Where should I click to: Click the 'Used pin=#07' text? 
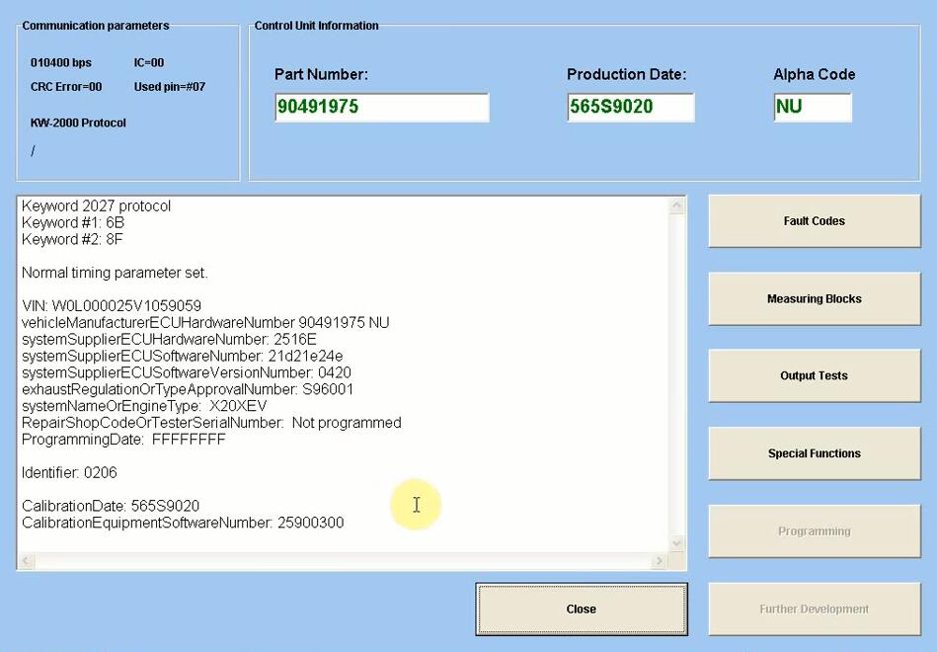tap(170, 87)
